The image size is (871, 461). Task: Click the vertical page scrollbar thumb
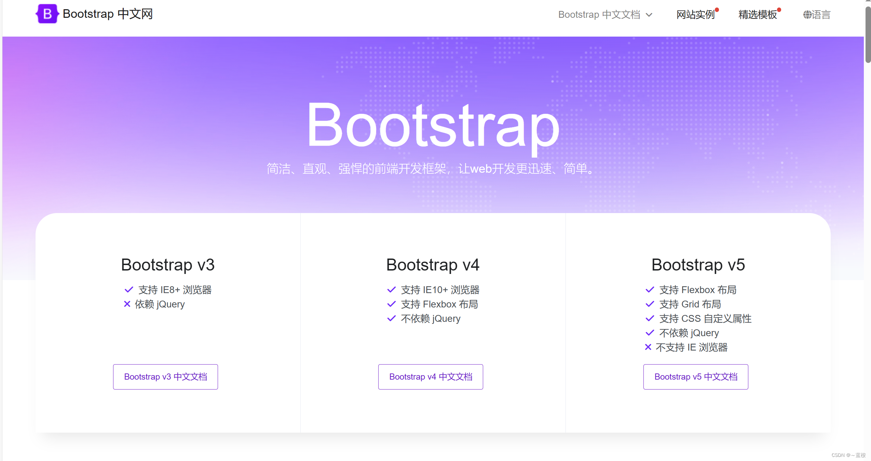coord(868,34)
